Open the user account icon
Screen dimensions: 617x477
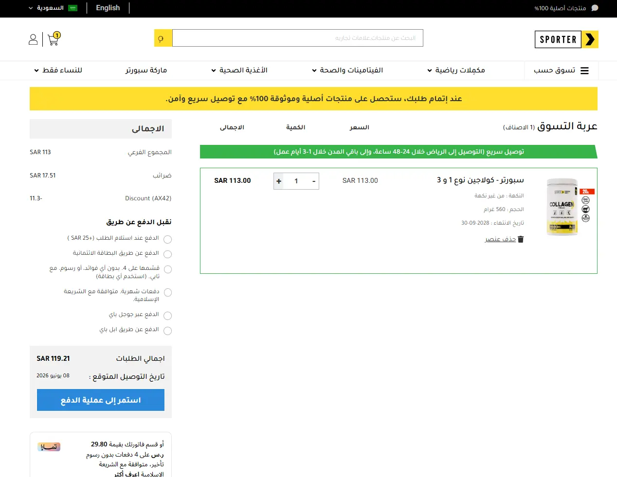click(33, 39)
